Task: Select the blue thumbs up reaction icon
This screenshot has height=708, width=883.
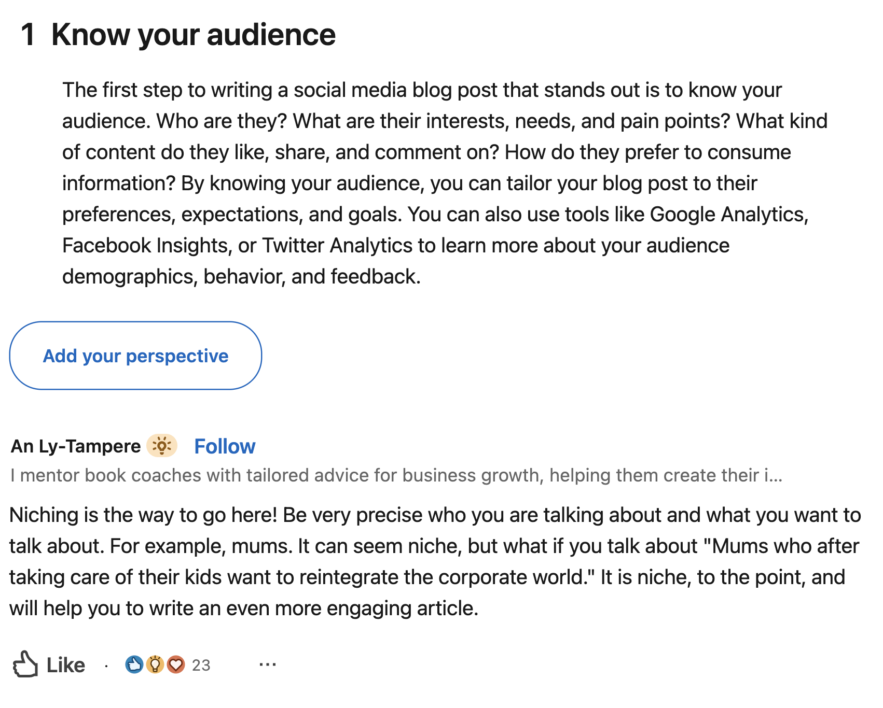Action: pyautogui.click(x=135, y=665)
